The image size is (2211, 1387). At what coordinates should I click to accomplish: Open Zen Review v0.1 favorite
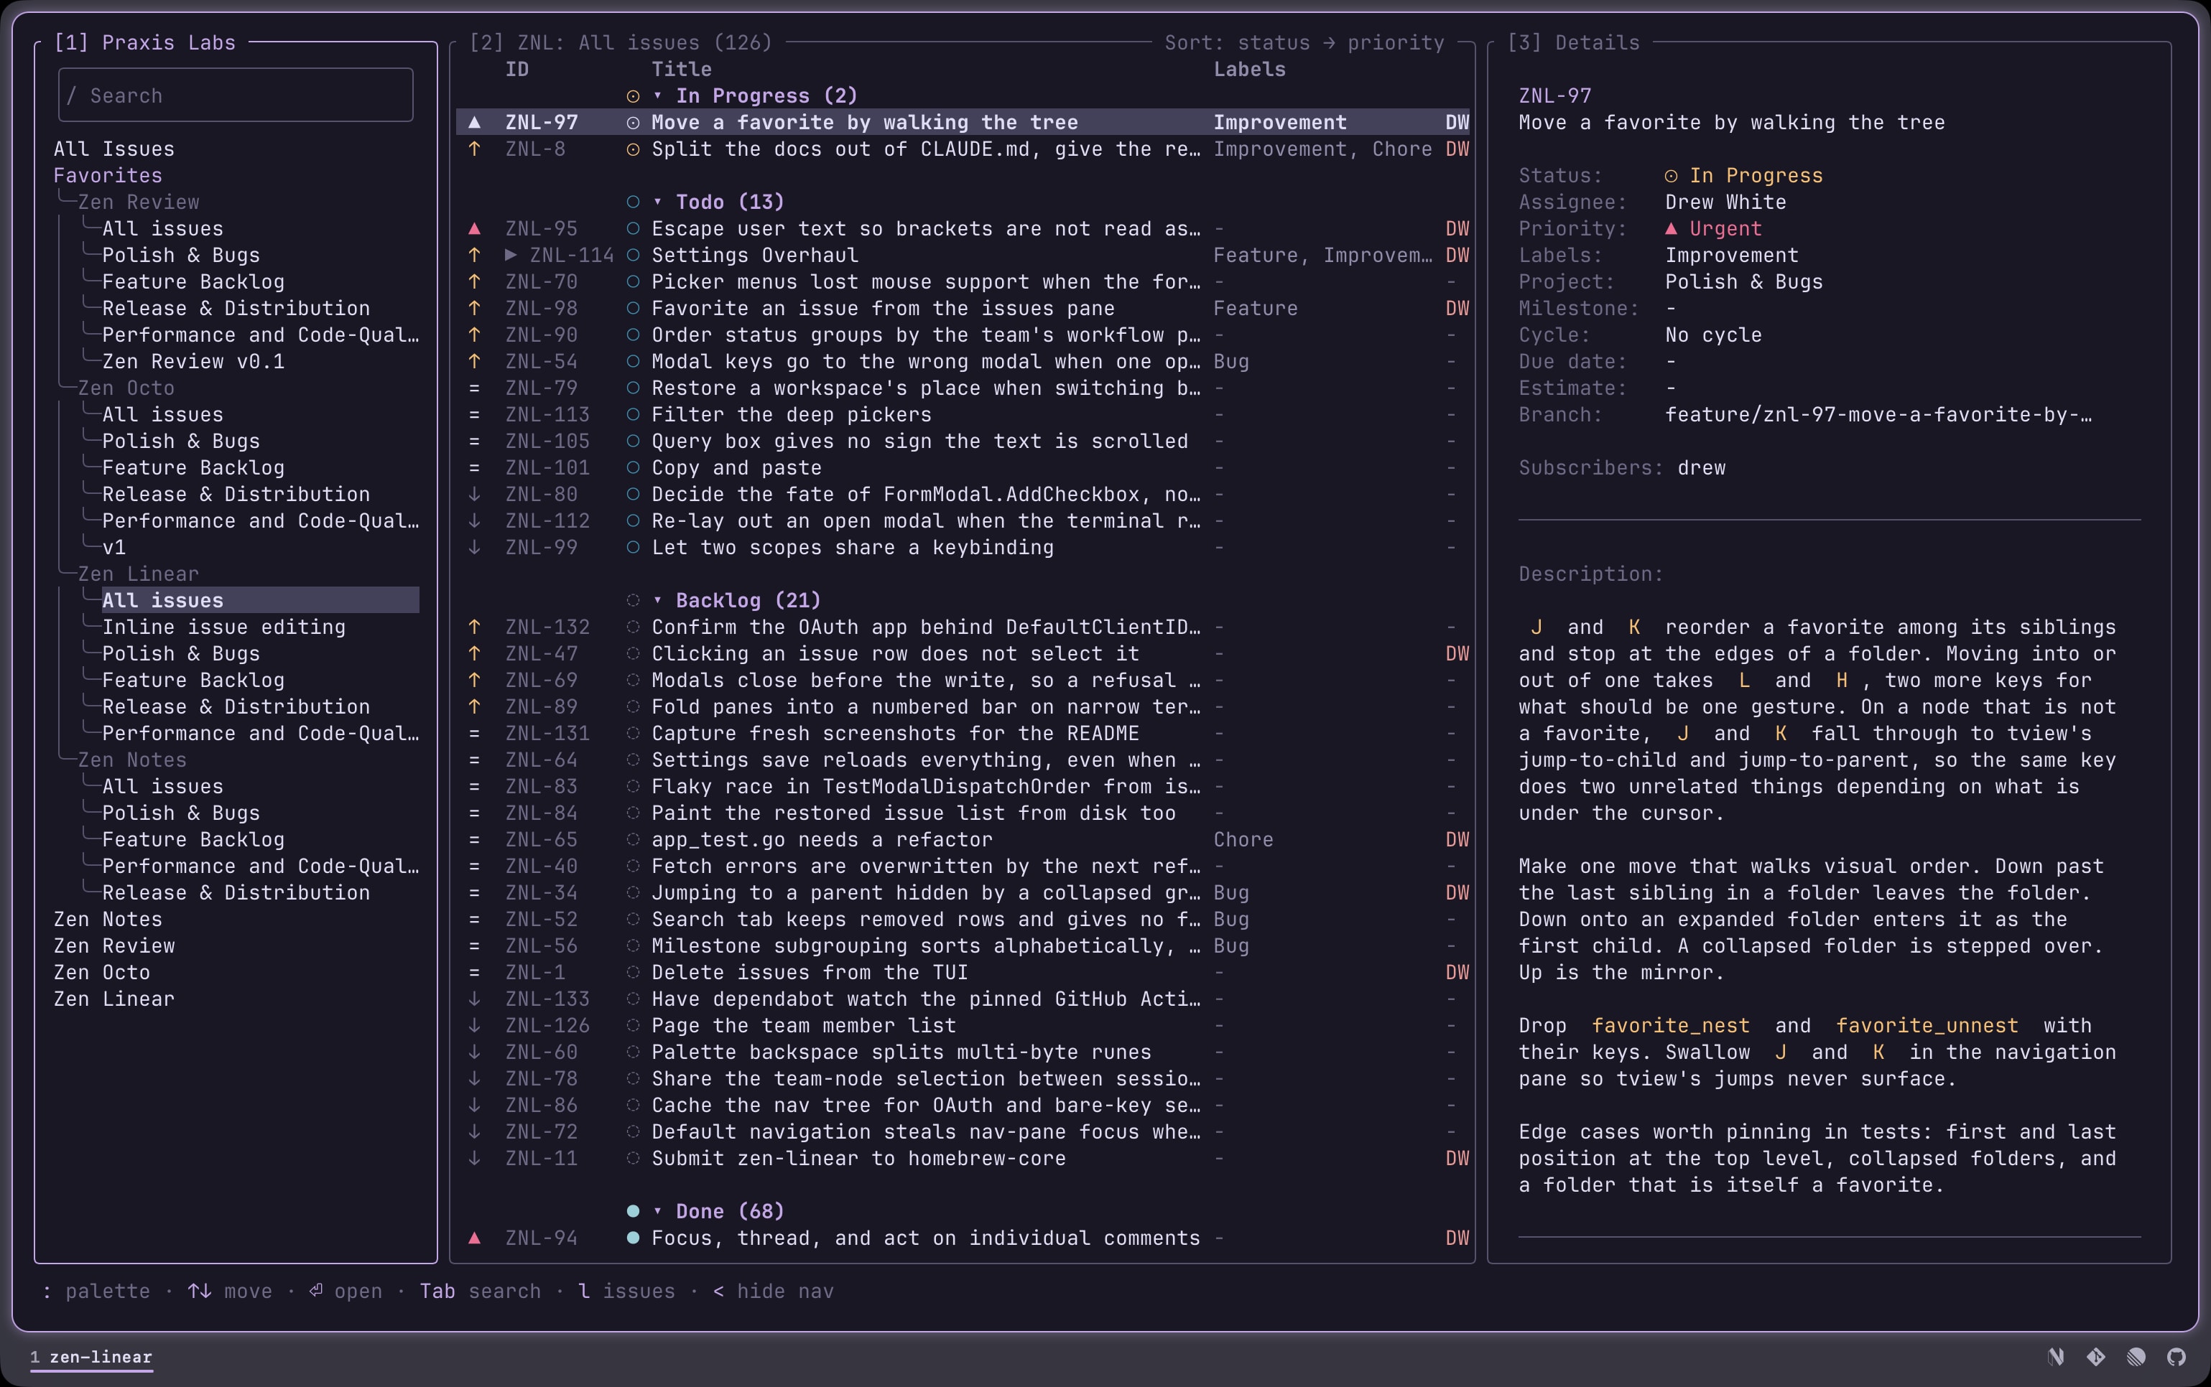pyautogui.click(x=194, y=361)
